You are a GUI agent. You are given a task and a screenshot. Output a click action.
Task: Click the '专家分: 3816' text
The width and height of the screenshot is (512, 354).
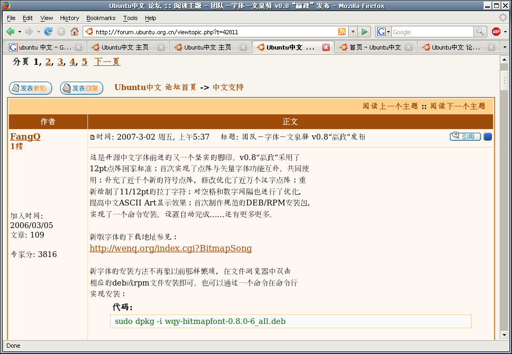[34, 254]
